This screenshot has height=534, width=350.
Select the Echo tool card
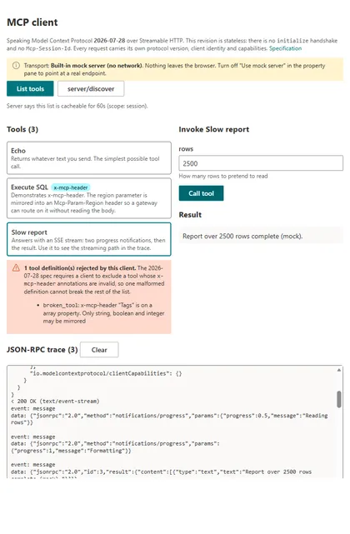89,158
